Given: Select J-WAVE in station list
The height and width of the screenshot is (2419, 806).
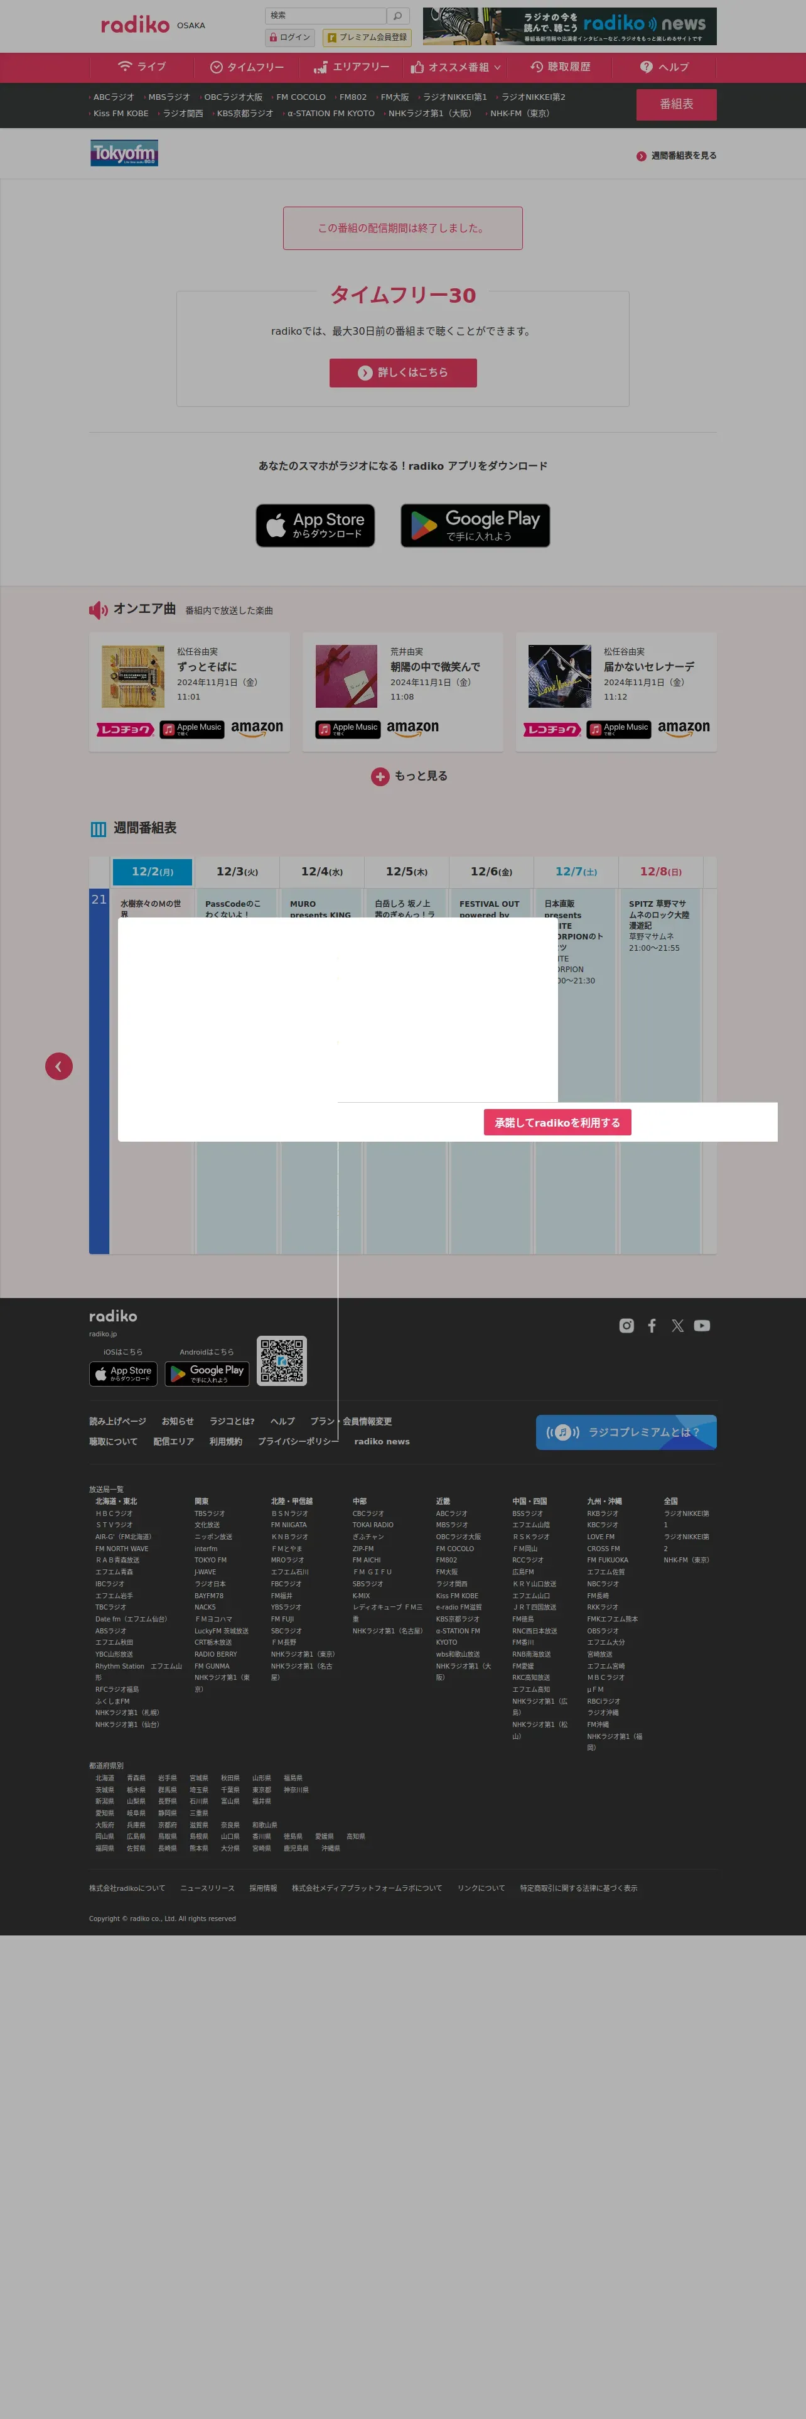Looking at the screenshot, I should tap(205, 1572).
